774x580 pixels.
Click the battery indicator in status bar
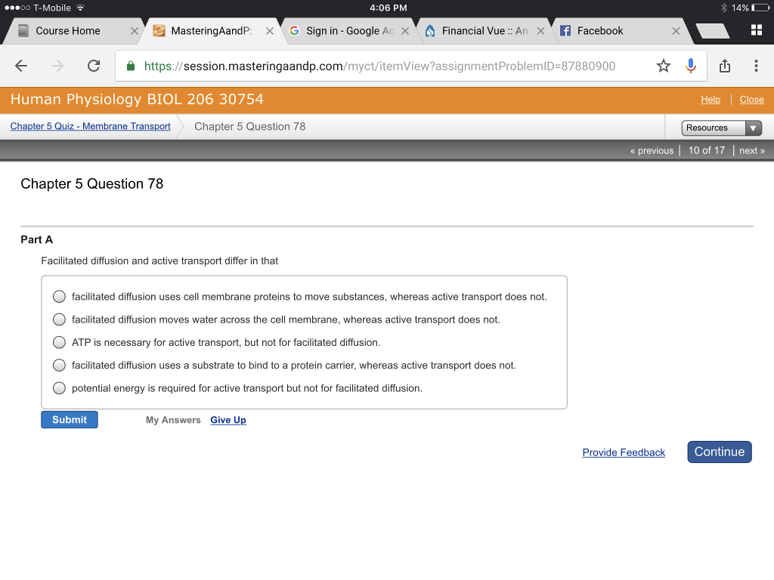pyautogui.click(x=760, y=8)
